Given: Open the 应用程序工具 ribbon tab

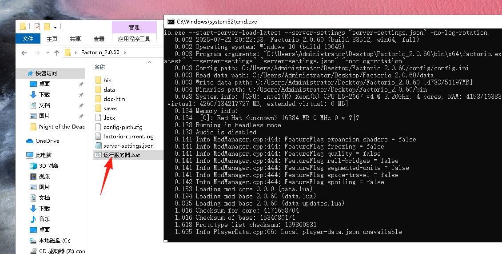Looking at the screenshot, I should click(134, 39).
